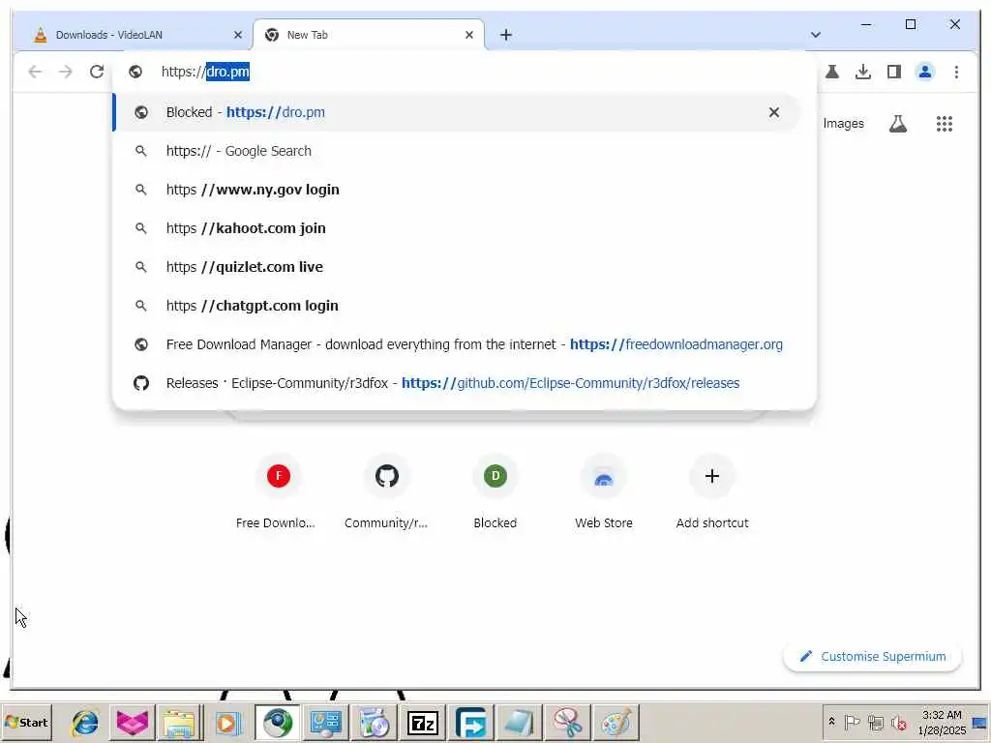Viewport: 991px width, 743px height.
Task: Open the Free Download Manager suggestion
Action: [457, 344]
